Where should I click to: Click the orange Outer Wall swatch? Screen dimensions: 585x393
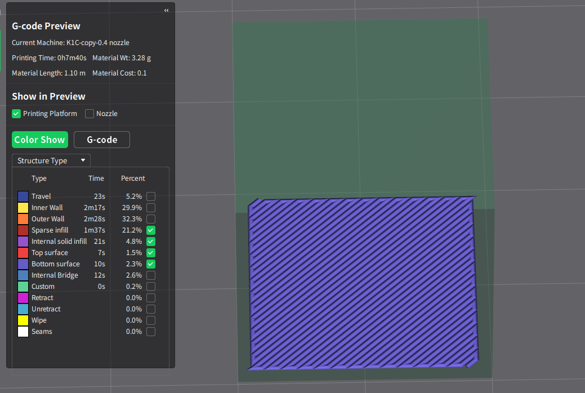23,219
